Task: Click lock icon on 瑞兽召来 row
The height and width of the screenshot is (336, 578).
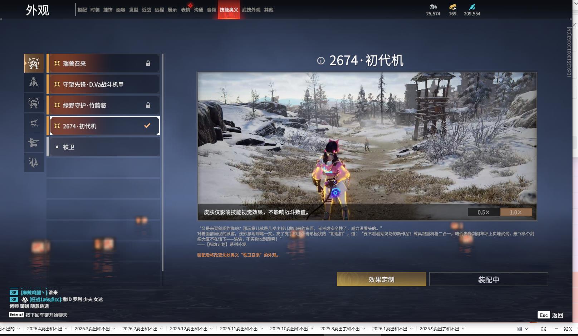Action: [148, 63]
